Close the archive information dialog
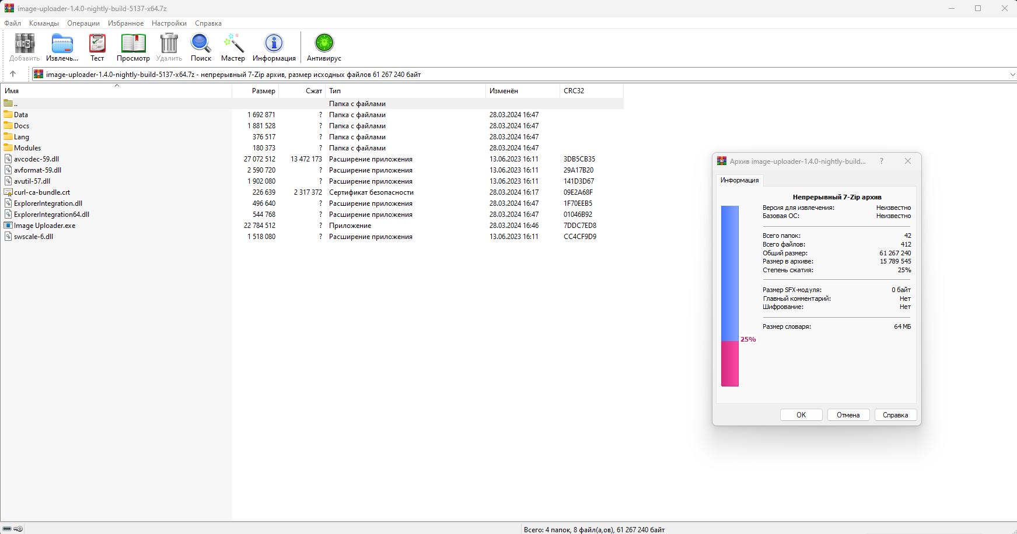Screen dimensions: 1017x534 pyautogui.click(x=908, y=161)
